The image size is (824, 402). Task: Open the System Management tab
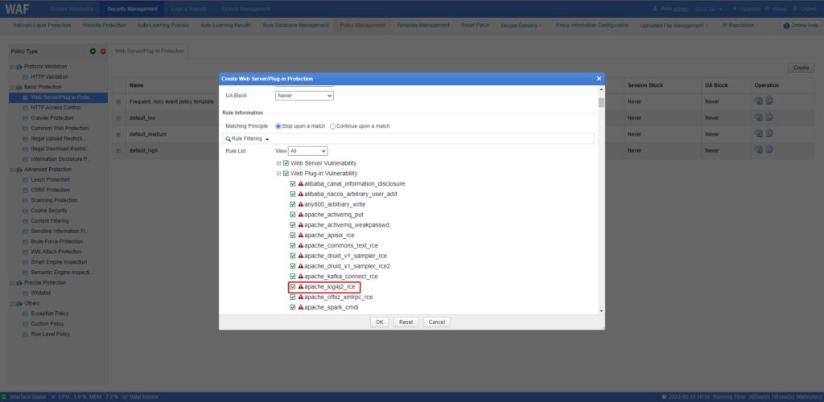(245, 9)
